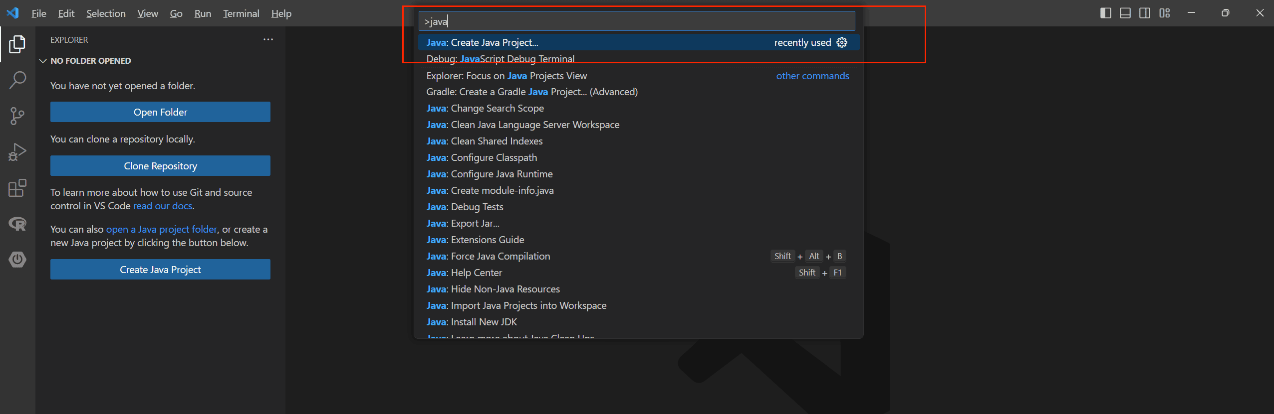1274x414 pixels.
Task: Click the EXPLORER panel title
Action: pyautogui.click(x=69, y=40)
